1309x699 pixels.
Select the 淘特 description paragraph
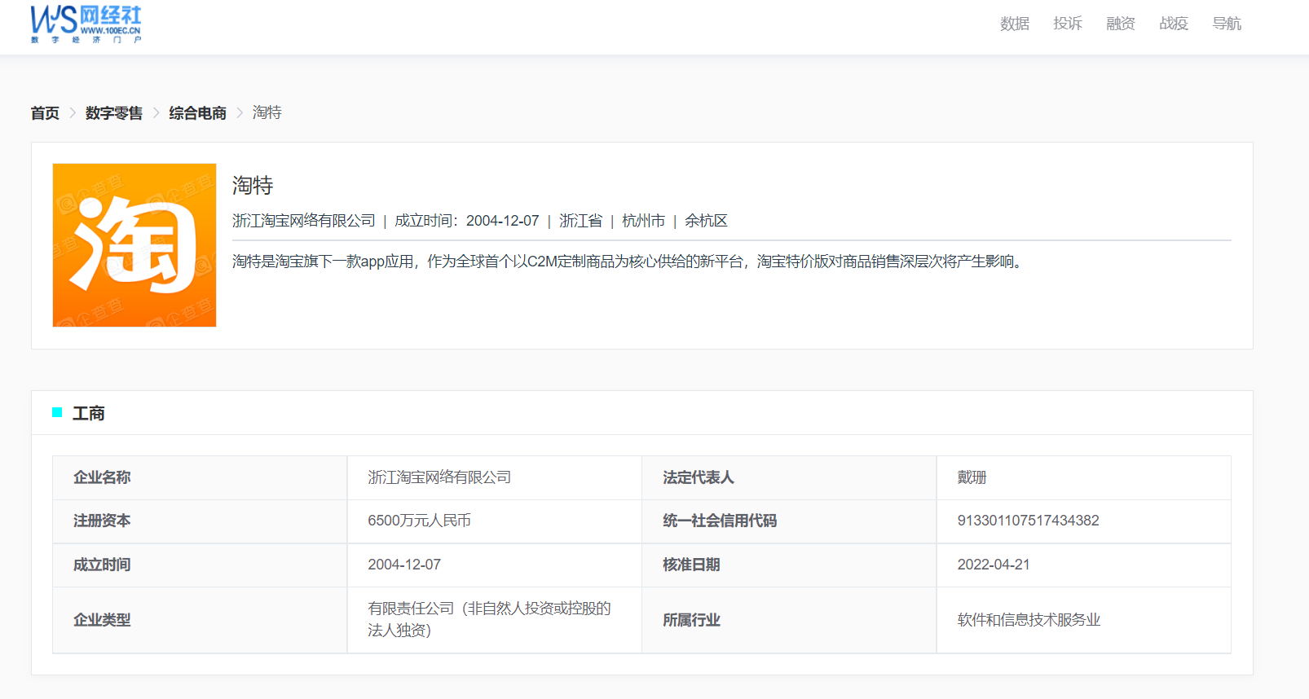[629, 262]
